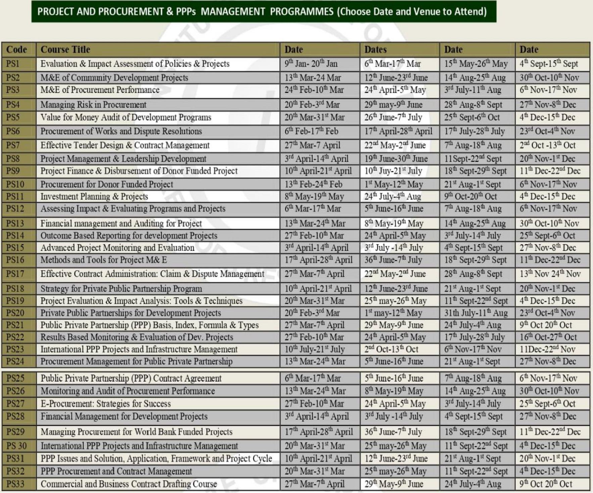This screenshot has width=593, height=493.
Task: Click the Course Title column header
Action: [65, 49]
